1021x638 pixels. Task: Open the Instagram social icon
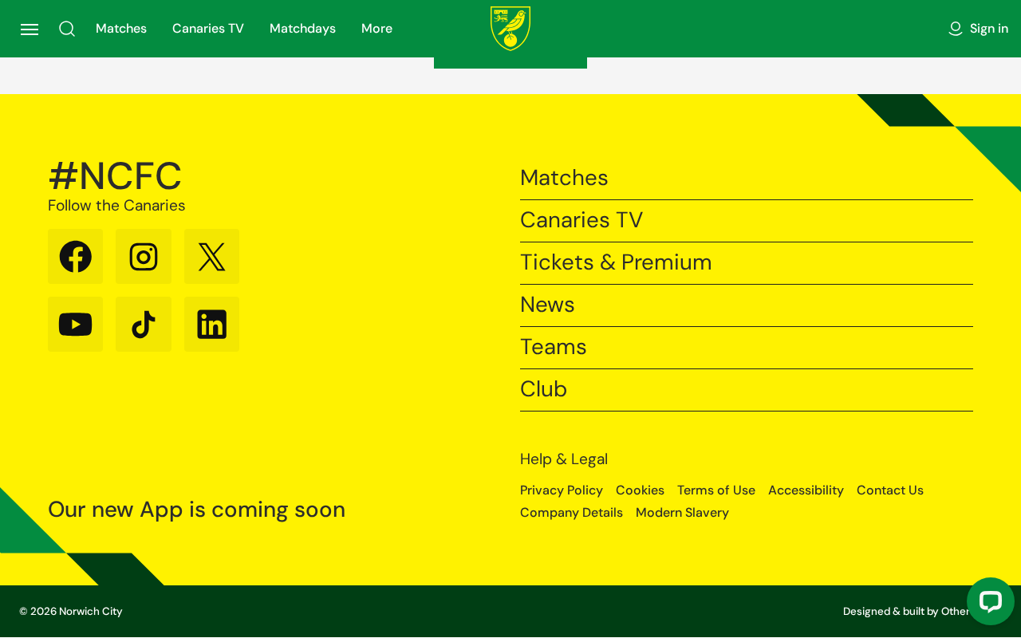pyautogui.click(x=144, y=257)
